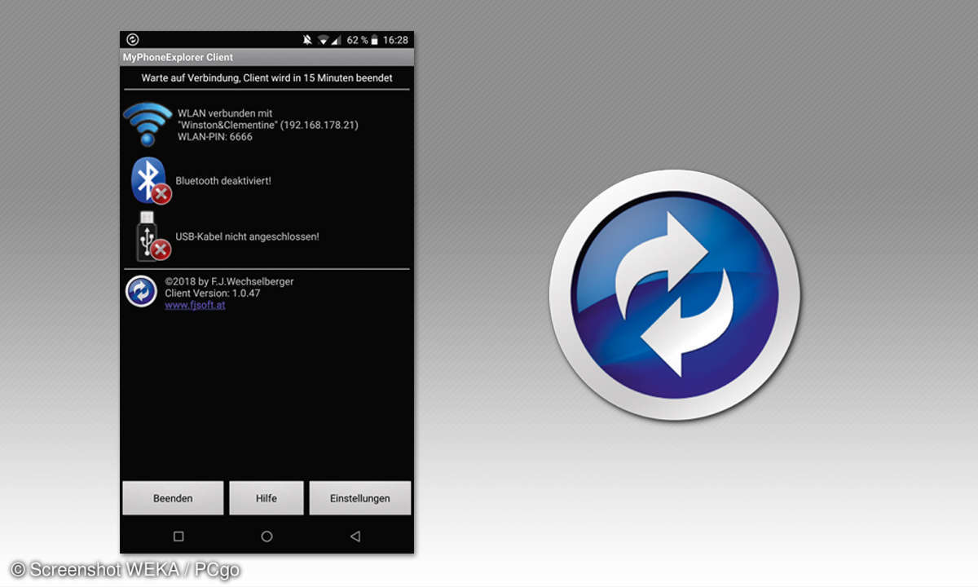Tap the Android home circle button
Image resolution: width=978 pixels, height=587 pixels.
[267, 536]
